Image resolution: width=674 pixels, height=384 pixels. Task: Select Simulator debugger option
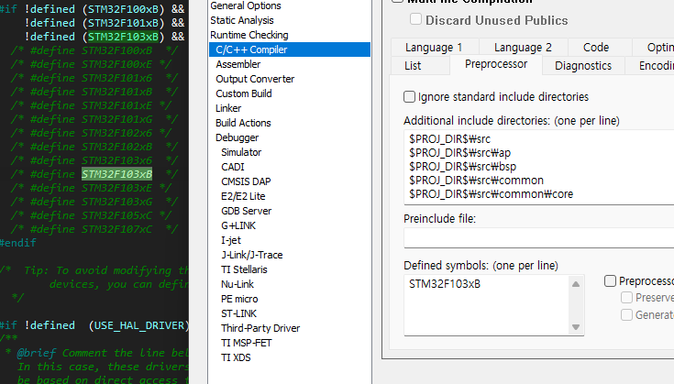click(241, 152)
